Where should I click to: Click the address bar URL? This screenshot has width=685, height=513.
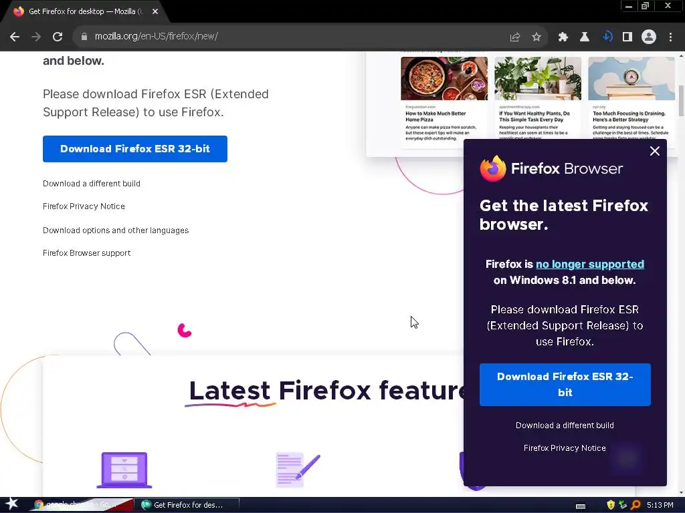(157, 36)
